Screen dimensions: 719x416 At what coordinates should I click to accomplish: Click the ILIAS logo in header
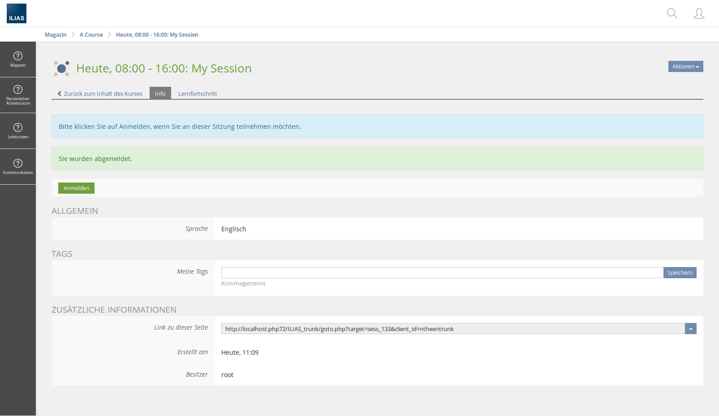(x=17, y=13)
